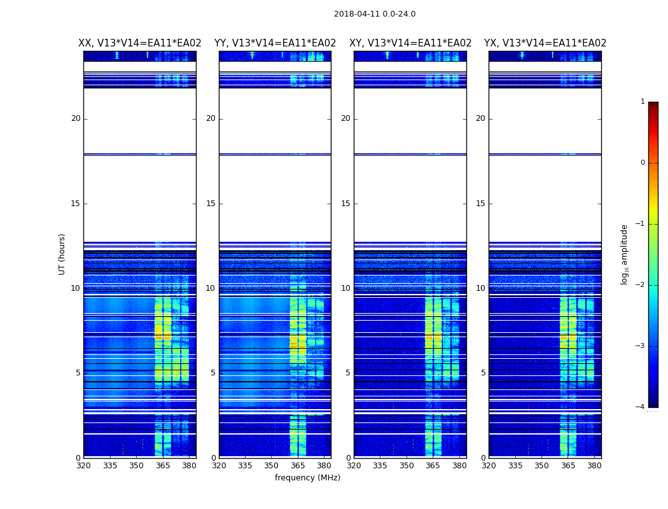Click the "365" frequency tick of XX panel

click(163, 466)
